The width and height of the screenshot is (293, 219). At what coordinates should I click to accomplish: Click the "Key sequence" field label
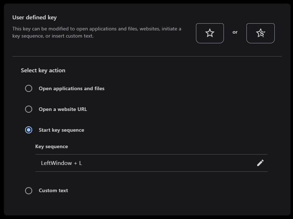(x=52, y=146)
